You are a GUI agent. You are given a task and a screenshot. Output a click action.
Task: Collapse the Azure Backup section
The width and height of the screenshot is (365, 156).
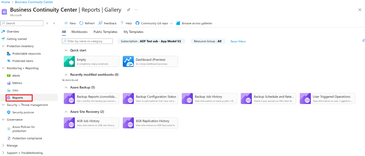click(x=66, y=88)
